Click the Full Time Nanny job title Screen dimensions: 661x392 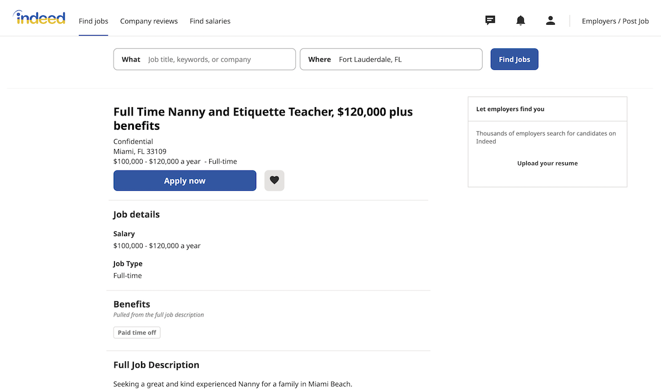point(263,118)
